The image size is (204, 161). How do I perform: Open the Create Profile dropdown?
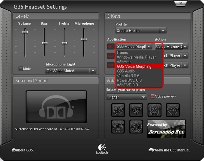pos(141,30)
